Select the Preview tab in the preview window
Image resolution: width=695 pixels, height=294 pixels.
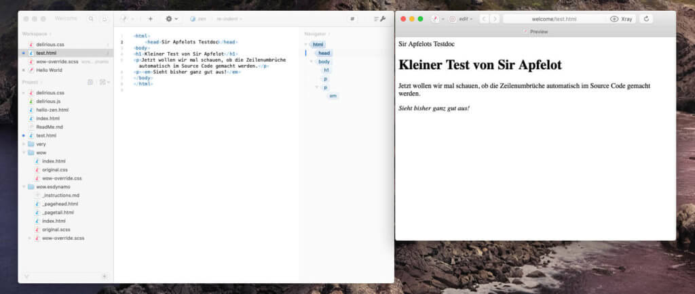point(536,32)
